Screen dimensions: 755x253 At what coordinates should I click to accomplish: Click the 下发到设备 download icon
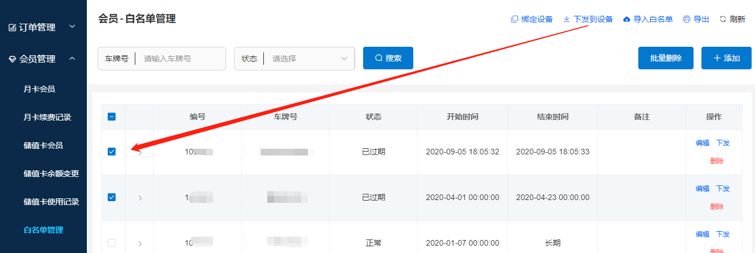[567, 19]
